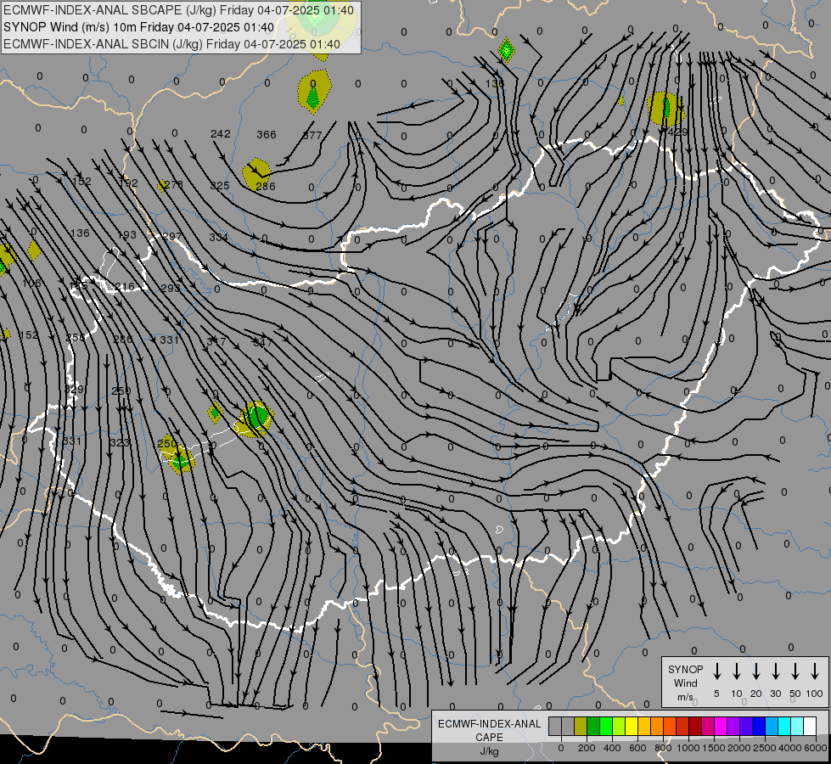Click the 100 m/s wind arrow symbol
This screenshot has height=764, width=831.
coord(815,671)
